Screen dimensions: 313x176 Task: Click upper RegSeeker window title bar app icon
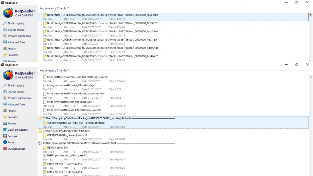click(x=2, y=3)
